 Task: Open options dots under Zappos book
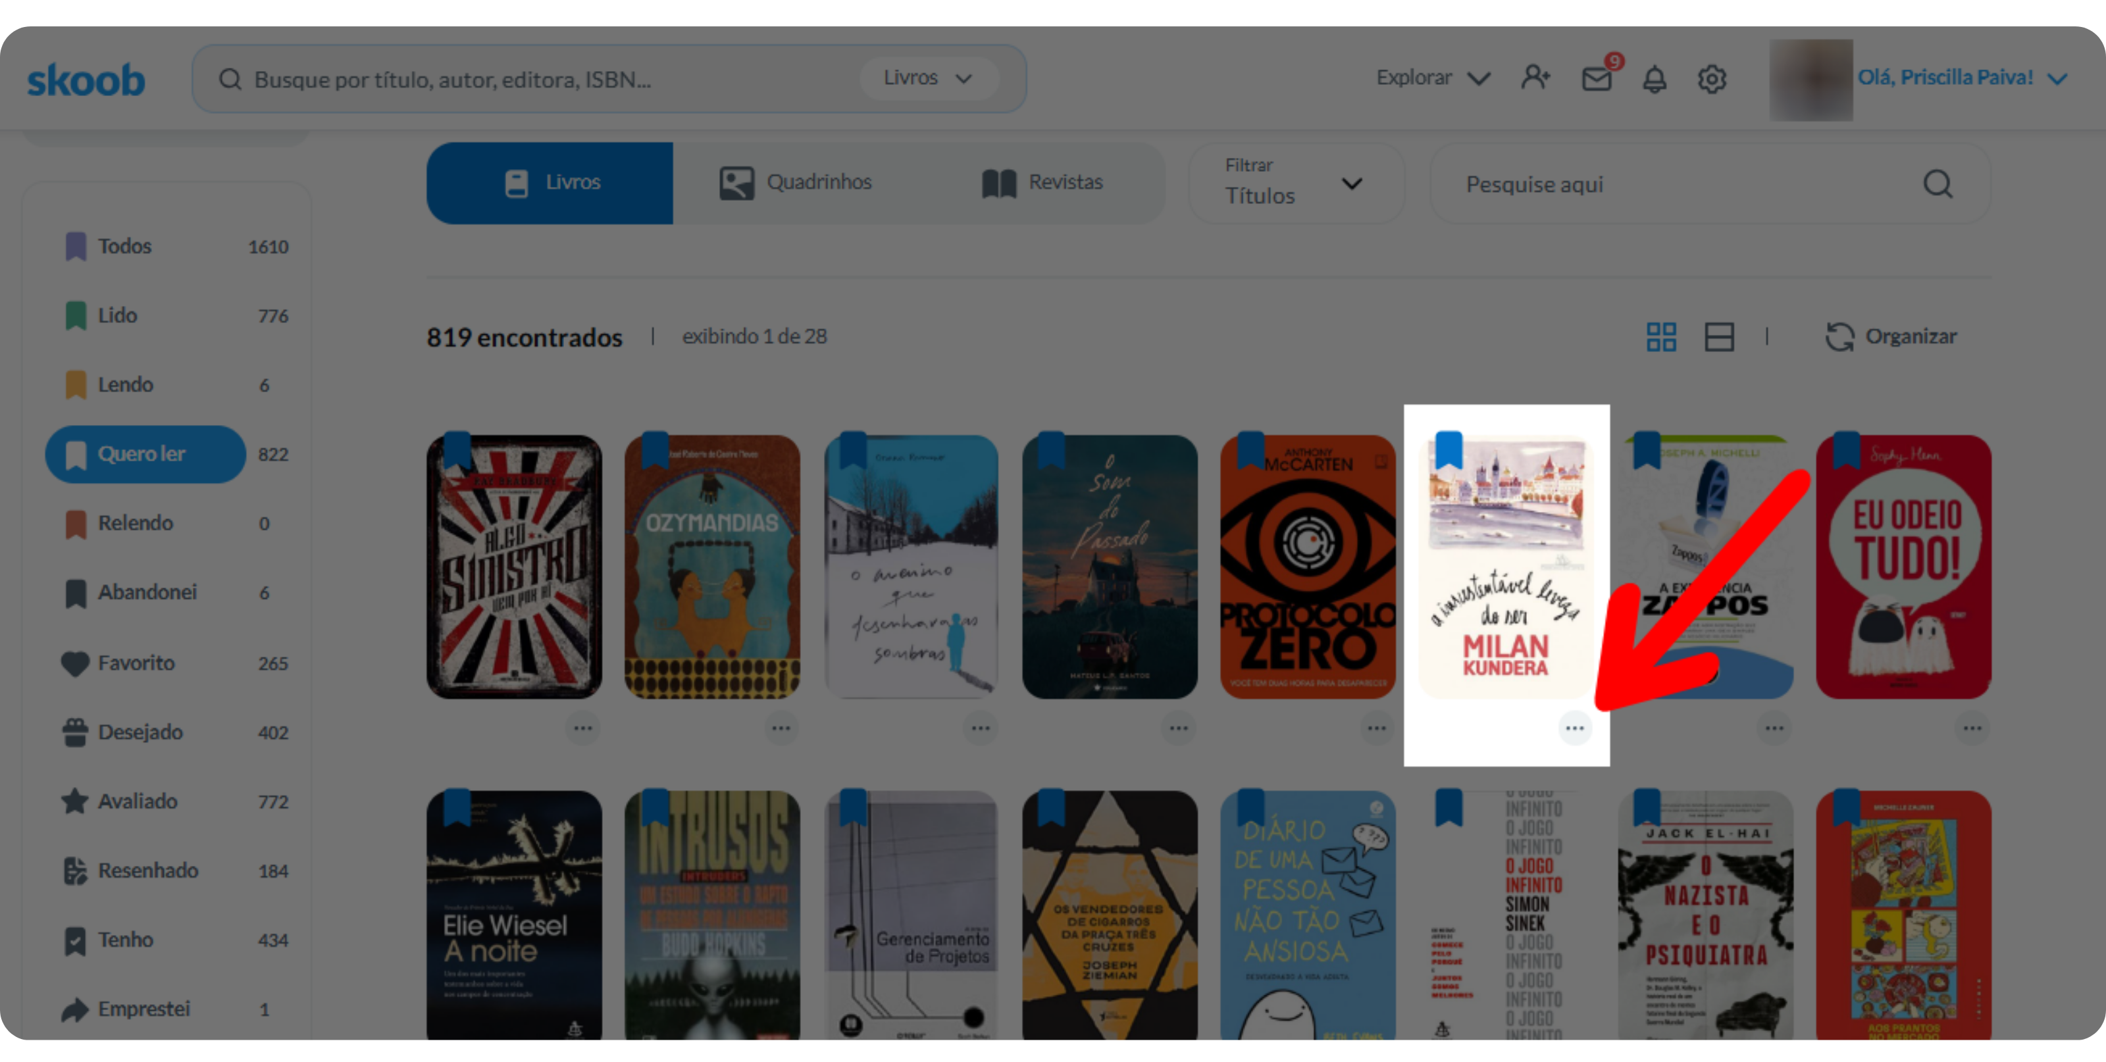point(1774,728)
